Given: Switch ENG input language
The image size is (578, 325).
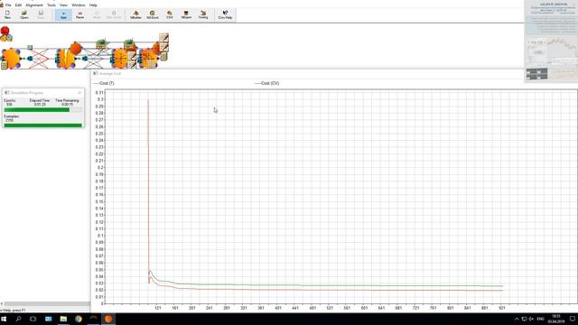Looking at the screenshot, I should coord(540,319).
